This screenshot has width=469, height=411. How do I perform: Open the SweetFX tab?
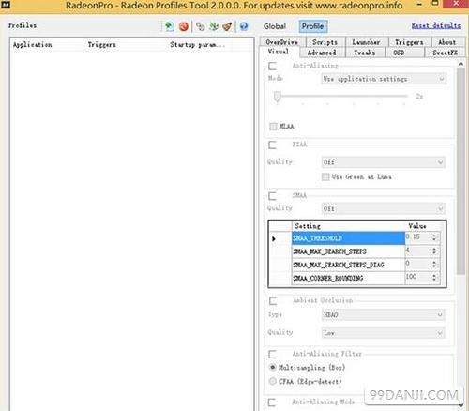[445, 53]
